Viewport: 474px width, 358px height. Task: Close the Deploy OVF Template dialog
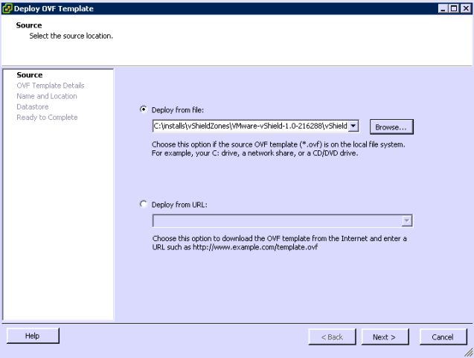point(465,7)
